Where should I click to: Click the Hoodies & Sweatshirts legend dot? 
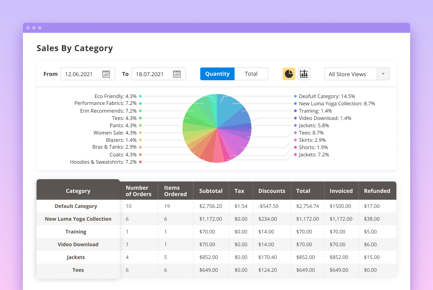[x=140, y=162]
